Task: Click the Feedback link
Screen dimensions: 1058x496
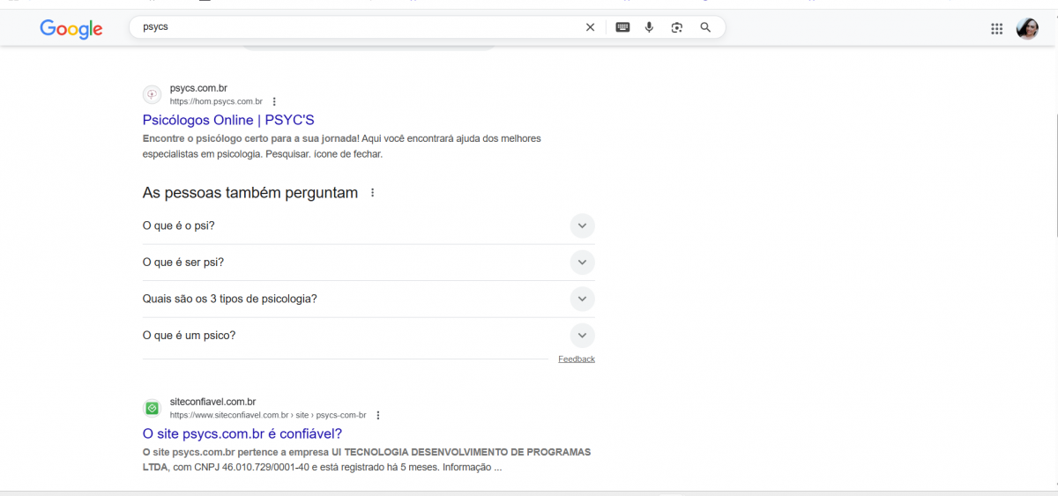Action: [x=576, y=359]
